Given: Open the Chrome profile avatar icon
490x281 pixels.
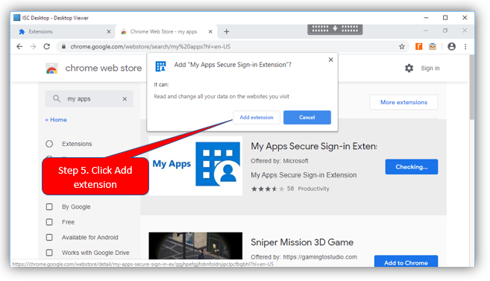Looking at the screenshot, I should coord(451,46).
